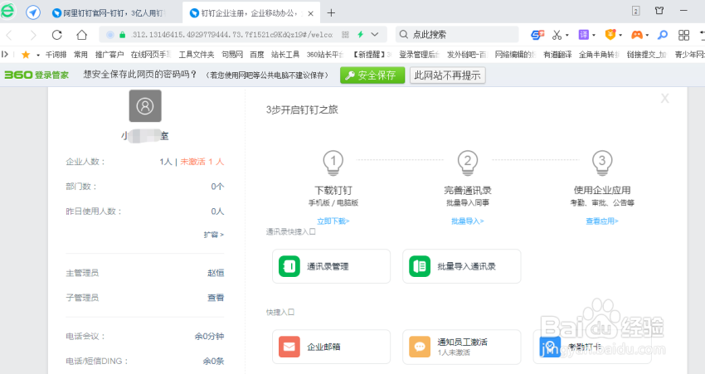Open the grid apps icon
The image size is (705, 374).
coord(684,35)
